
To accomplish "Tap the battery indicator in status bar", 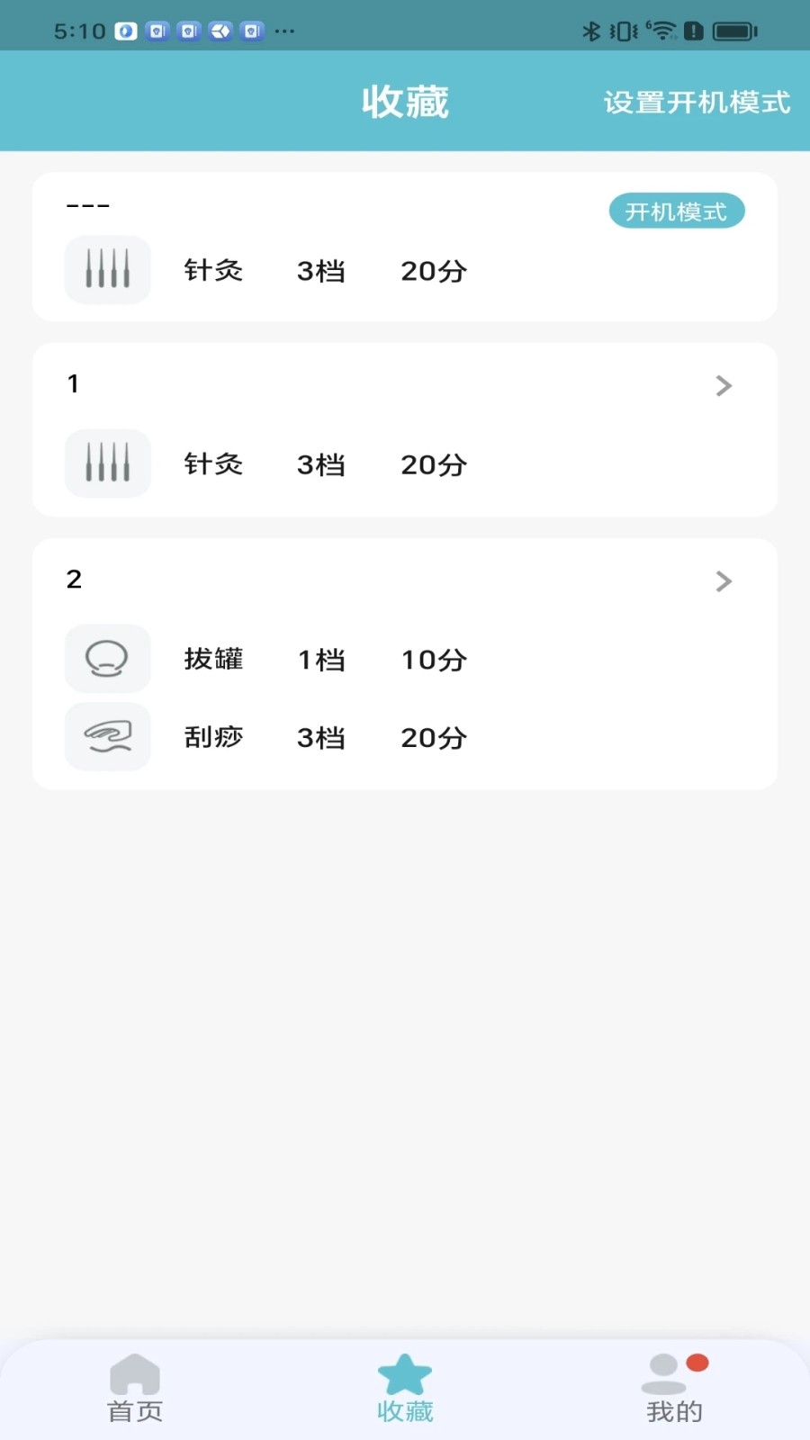I will 734,31.
